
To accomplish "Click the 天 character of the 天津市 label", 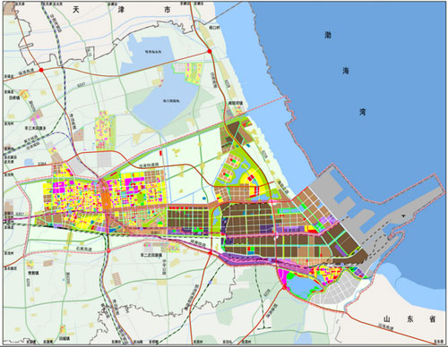I will point(76,9).
